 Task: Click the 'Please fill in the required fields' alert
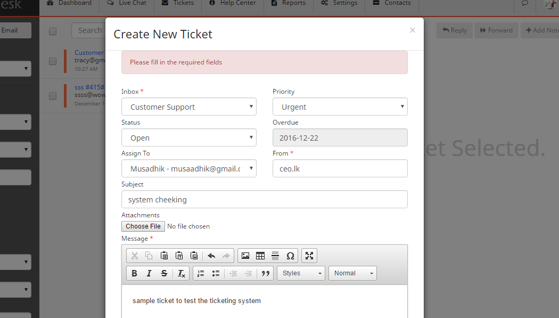coord(265,62)
